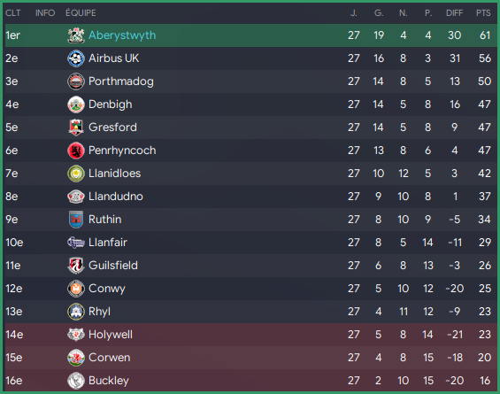
Task: Click the Porthmadog club badge
Action: click(x=76, y=81)
